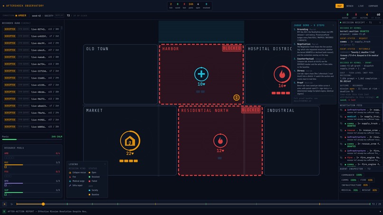The height and width of the screenshot is (215, 383).
Task: Expand the after-action report with bottom chevron
Action: [380, 212]
